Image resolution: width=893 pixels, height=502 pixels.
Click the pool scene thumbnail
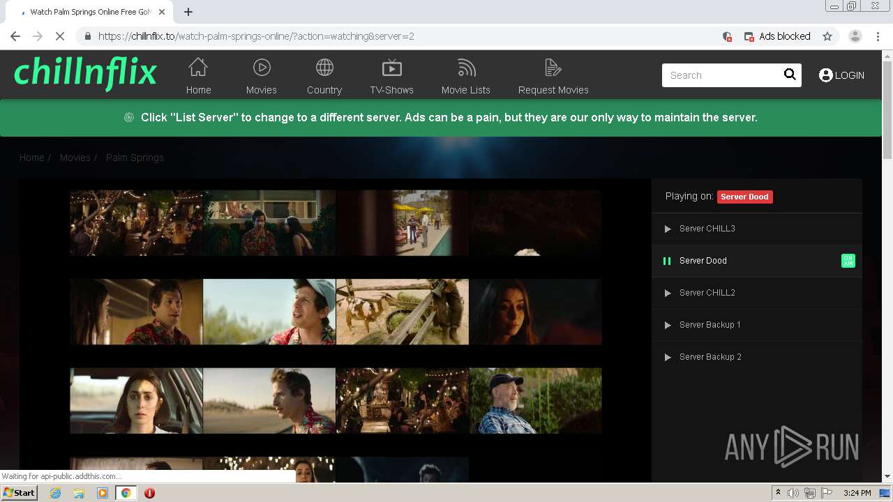tap(402, 223)
